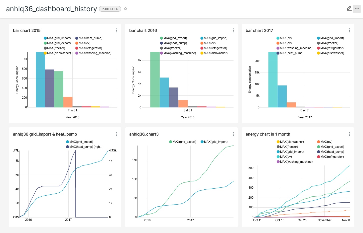Click the 'anhlq36_chart3' chart title

point(144,134)
